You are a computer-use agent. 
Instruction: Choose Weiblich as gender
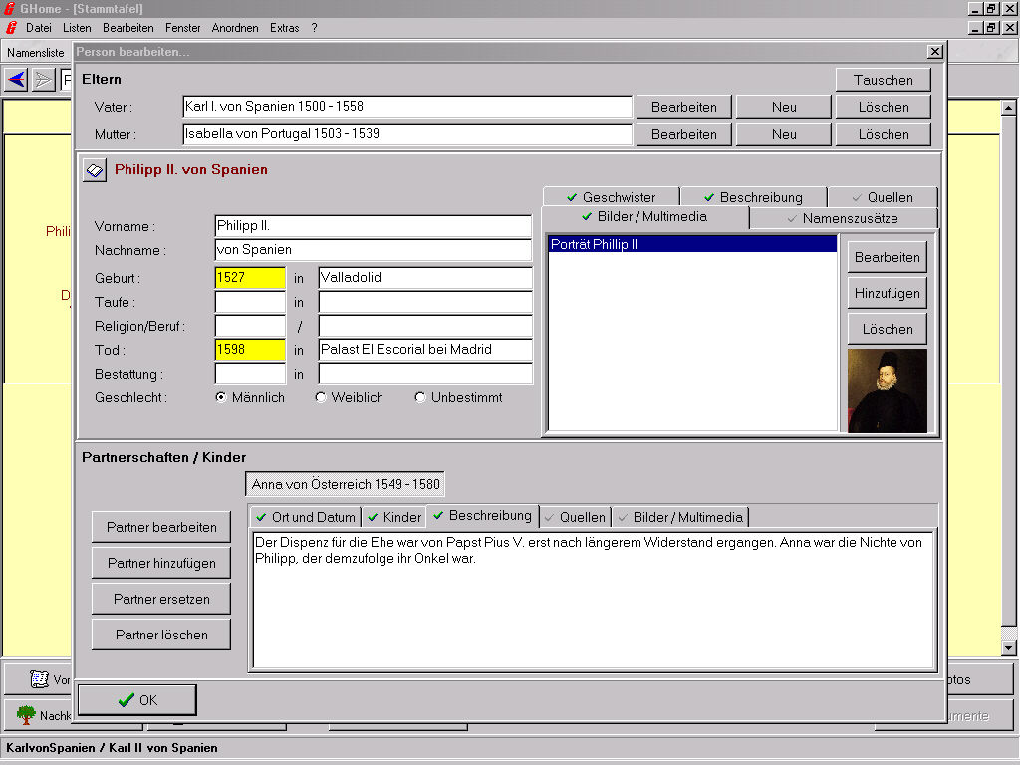click(321, 397)
